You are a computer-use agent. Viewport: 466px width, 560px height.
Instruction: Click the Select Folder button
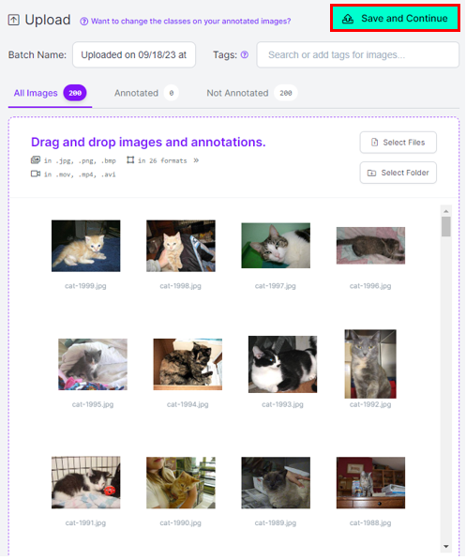click(x=398, y=173)
